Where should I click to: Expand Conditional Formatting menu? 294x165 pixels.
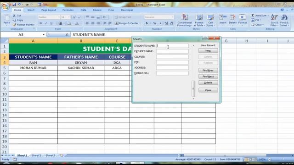tap(185, 20)
